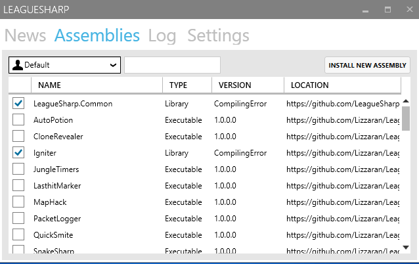
Task: Click CompilingError in the LeagueSharp.Common row
Action: [x=240, y=104]
